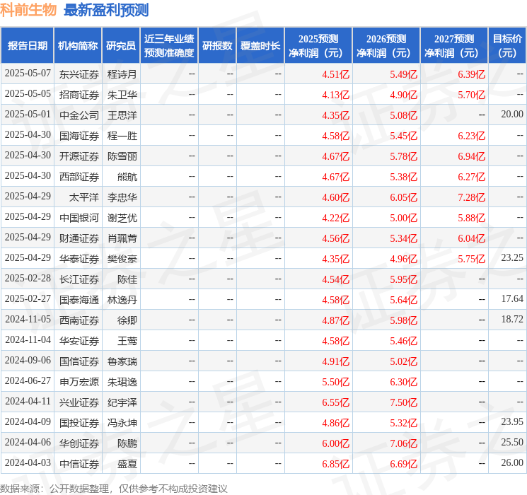The height and width of the screenshot is (495, 527).
Task: Click researcher name 谢芝优
Action: coord(122,218)
